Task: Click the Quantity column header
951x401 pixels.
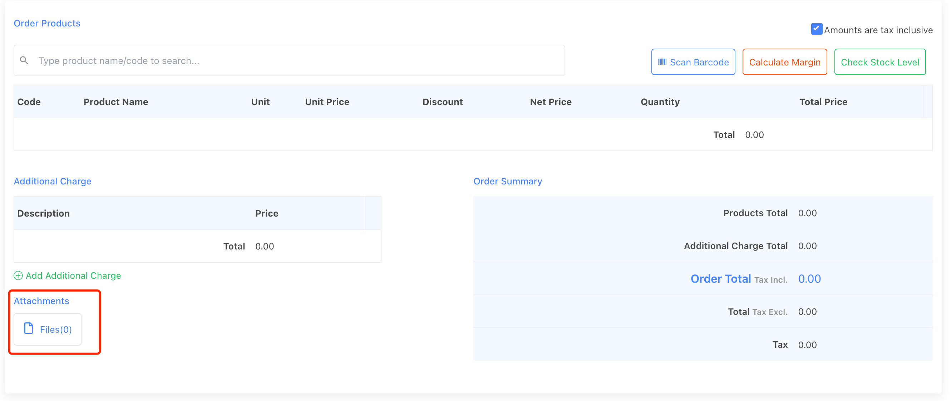Action: 660,102
